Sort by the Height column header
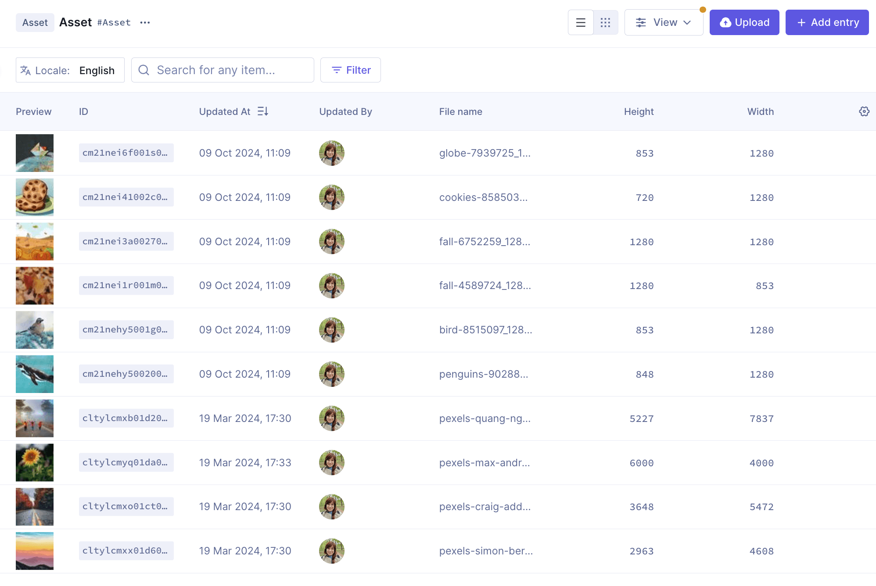Image resolution: width=876 pixels, height=586 pixels. click(639, 111)
